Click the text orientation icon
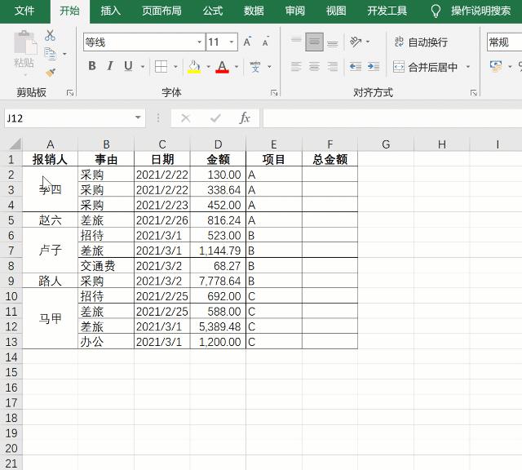This screenshot has height=470, width=522. 356,42
